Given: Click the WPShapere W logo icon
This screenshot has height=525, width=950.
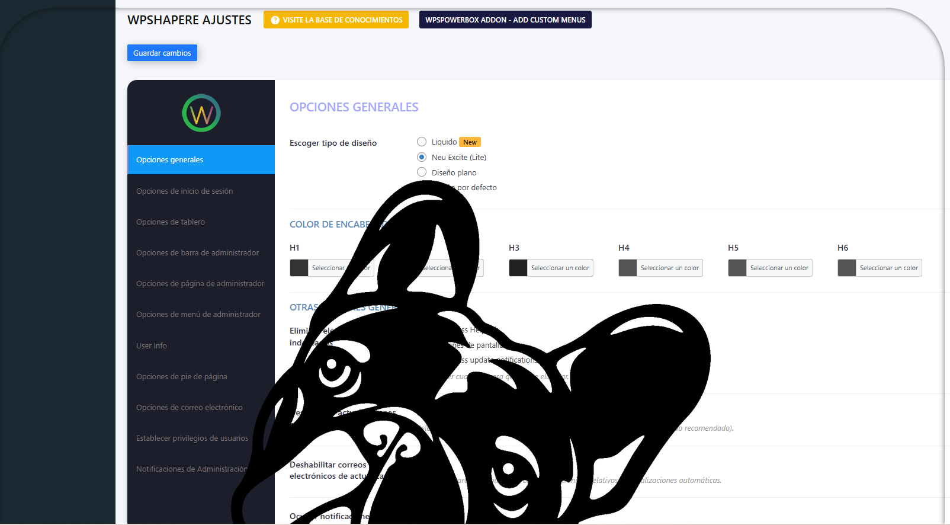Looking at the screenshot, I should [201, 113].
